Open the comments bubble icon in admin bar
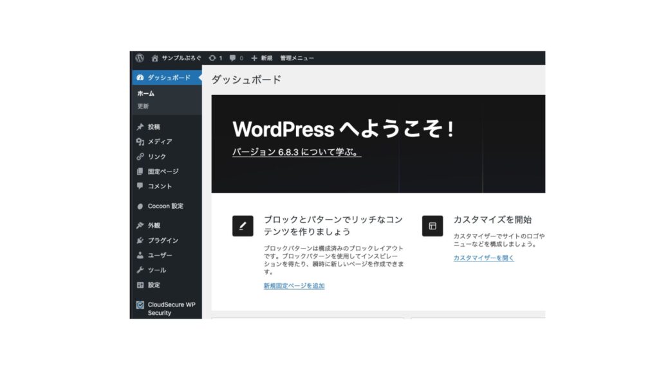This screenshot has height=370, width=659. click(x=233, y=58)
